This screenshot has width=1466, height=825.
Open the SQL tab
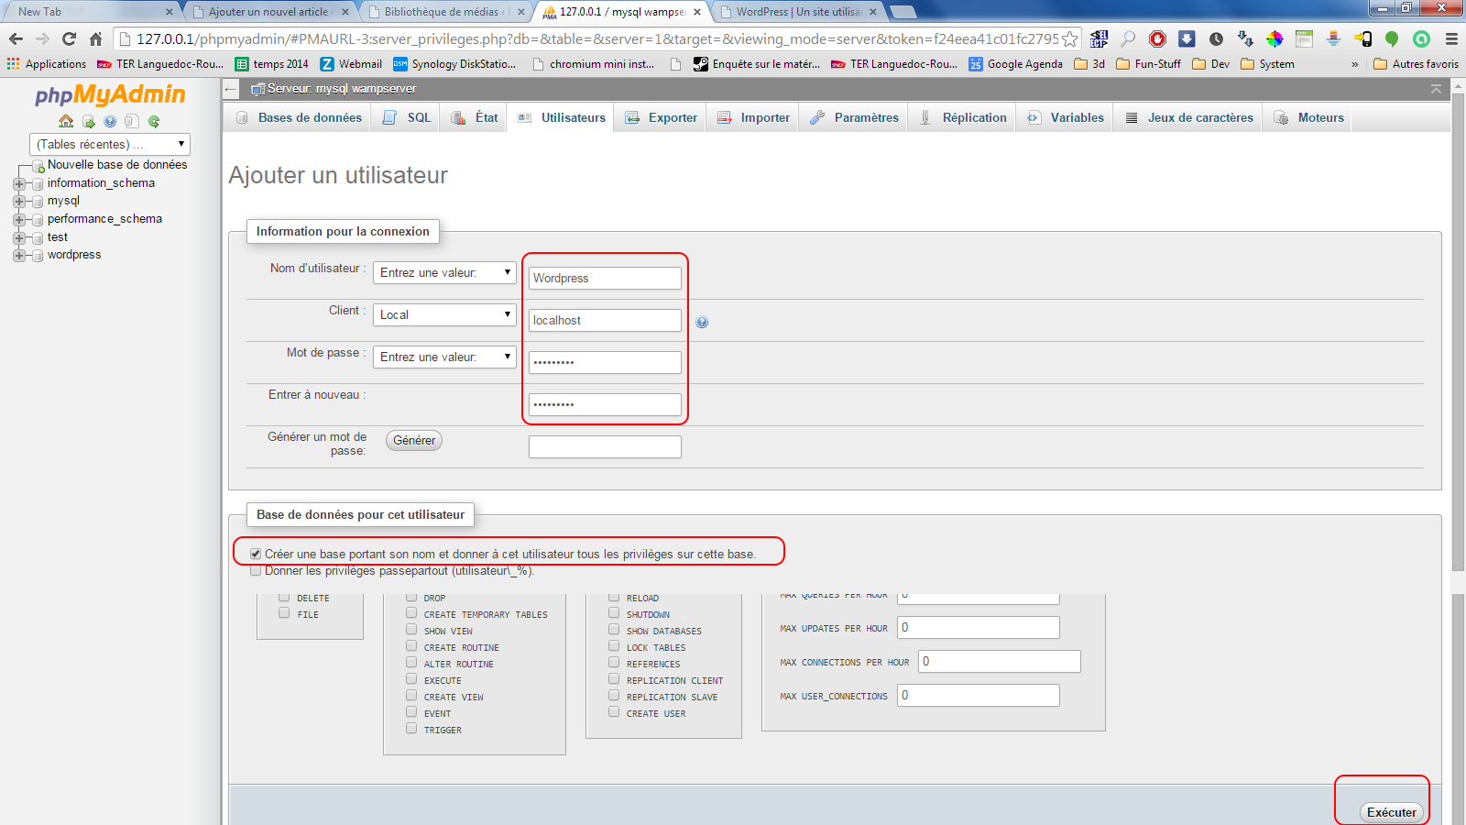[407, 117]
